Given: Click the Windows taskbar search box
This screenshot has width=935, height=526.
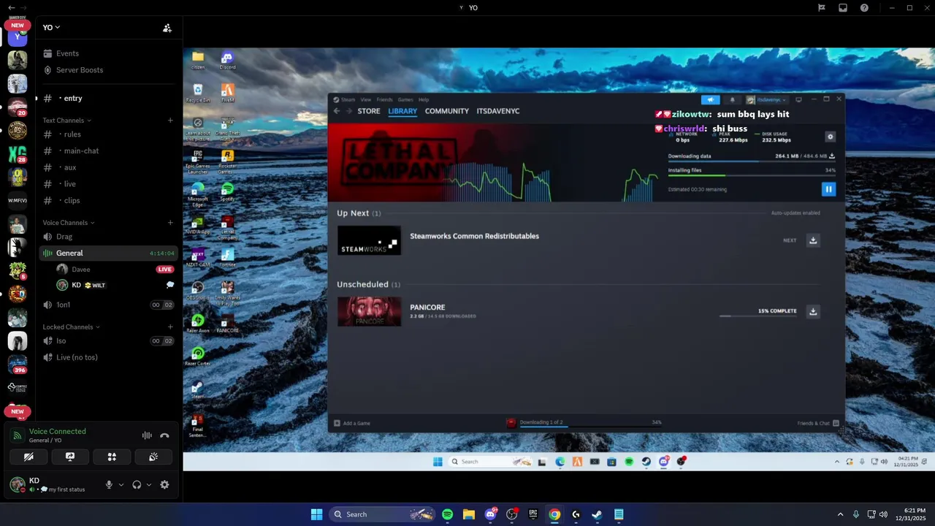Looking at the screenshot, I should 383,514.
